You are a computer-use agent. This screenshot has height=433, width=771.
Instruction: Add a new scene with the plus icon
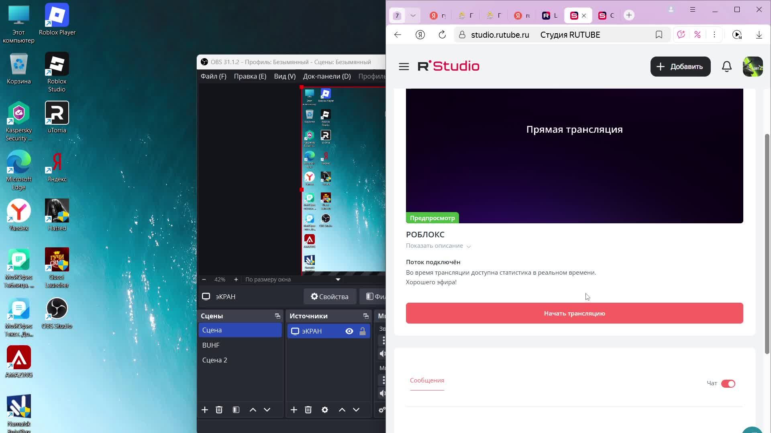tap(205, 410)
